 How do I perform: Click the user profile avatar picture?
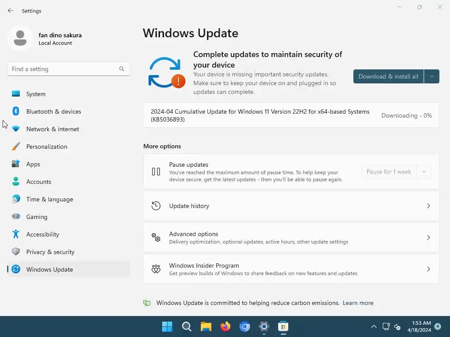pos(20,38)
